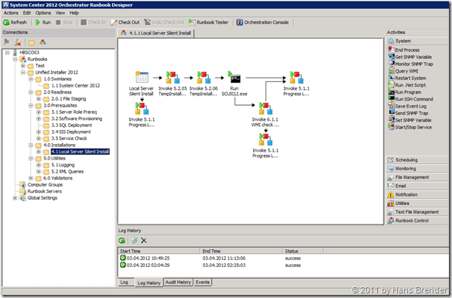Open the Notification activities category
452x298 pixels.
click(417, 194)
